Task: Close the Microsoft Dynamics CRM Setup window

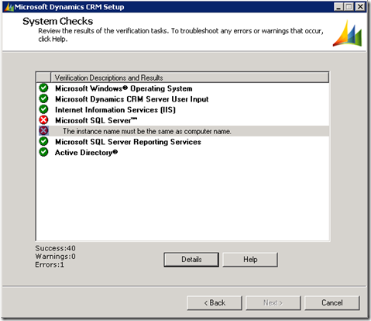Action: coord(360,7)
